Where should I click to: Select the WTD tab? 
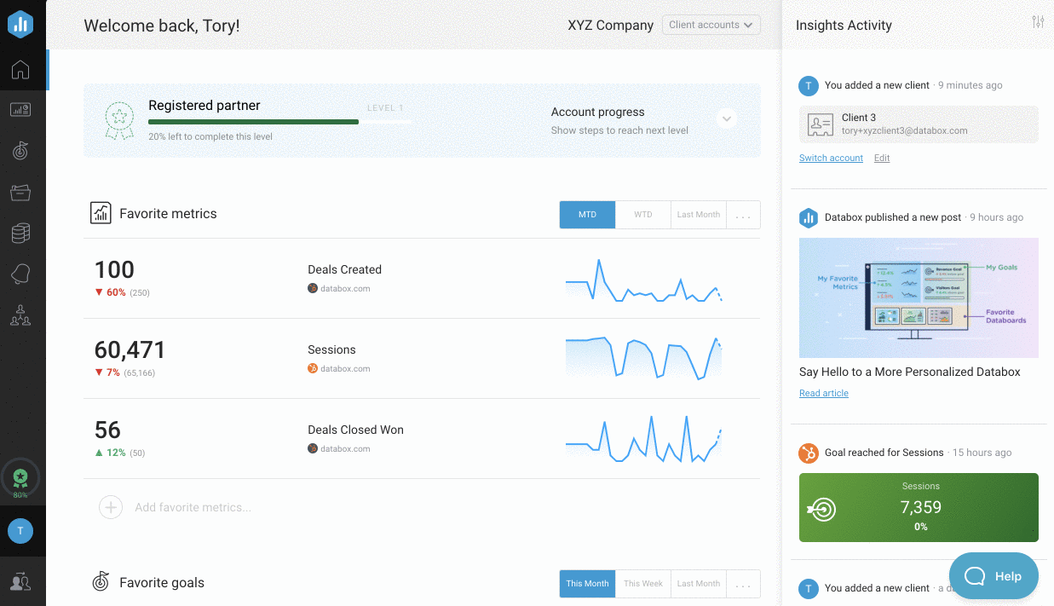[643, 215]
